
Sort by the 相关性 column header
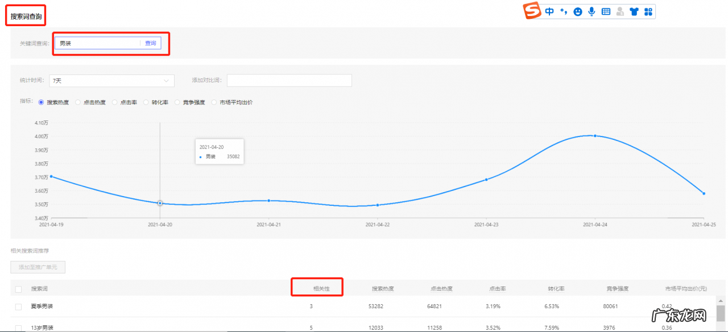coord(321,288)
